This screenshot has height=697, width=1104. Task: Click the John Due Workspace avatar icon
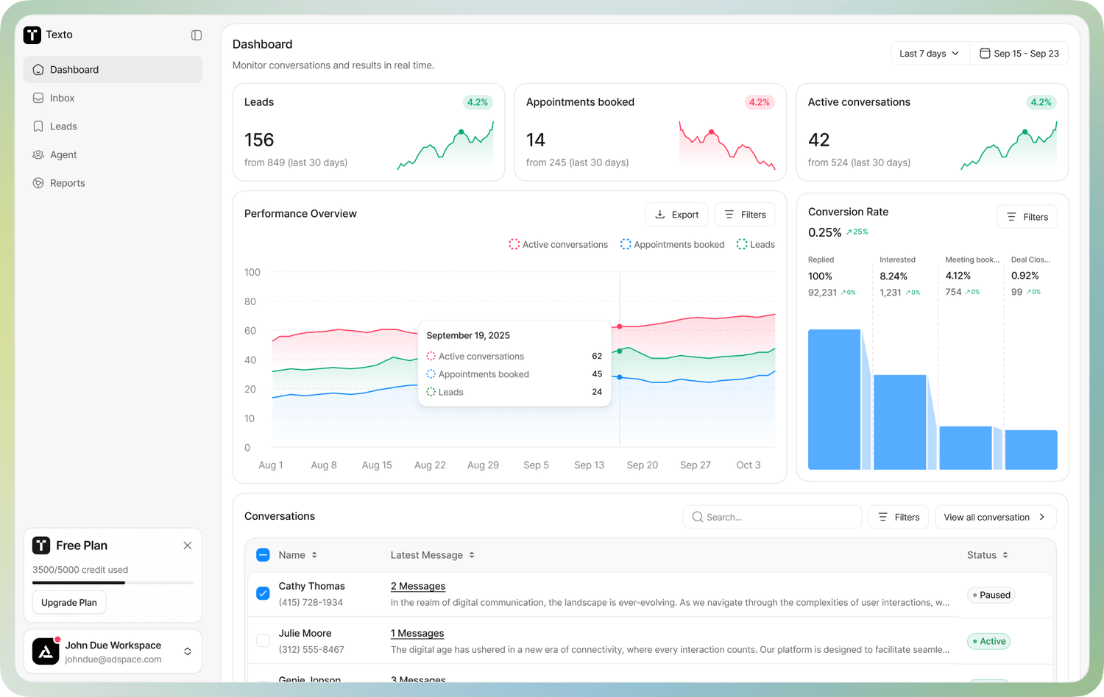[46, 651]
